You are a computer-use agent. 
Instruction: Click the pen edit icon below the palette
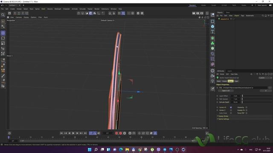212,89
